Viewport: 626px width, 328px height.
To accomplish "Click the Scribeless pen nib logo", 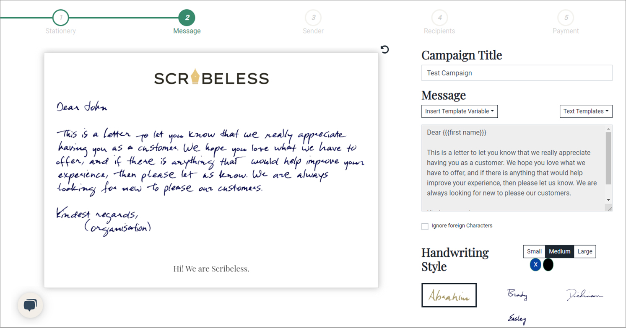I will 195,76.
